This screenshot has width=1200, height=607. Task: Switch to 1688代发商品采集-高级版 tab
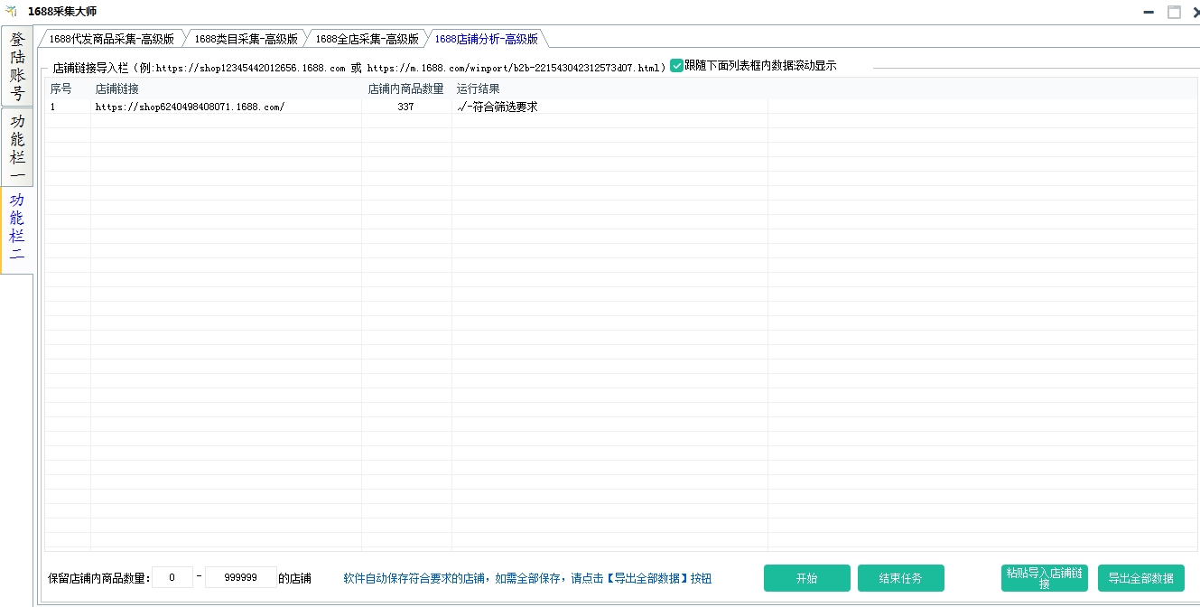click(111, 39)
